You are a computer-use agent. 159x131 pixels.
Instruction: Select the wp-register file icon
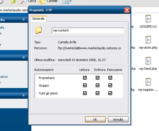coord(148,82)
